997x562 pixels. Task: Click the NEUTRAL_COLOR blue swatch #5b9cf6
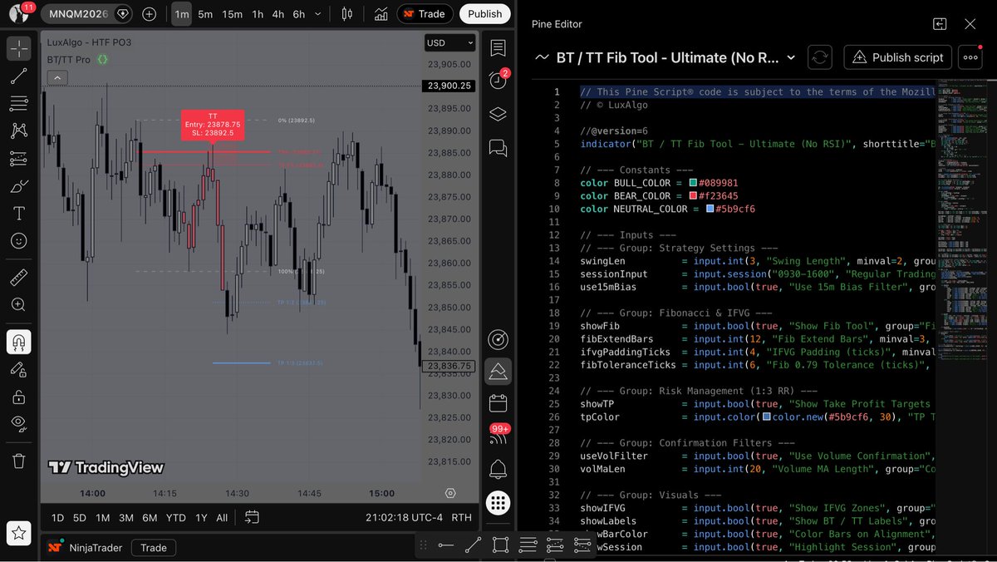pyautogui.click(x=710, y=209)
